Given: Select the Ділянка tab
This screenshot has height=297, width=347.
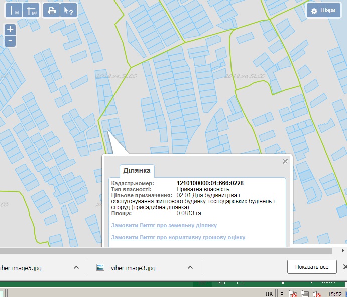Looking at the screenshot, I should point(137,170).
